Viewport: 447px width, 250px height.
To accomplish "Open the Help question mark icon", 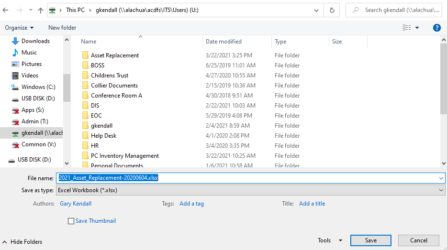I will 436,28.
